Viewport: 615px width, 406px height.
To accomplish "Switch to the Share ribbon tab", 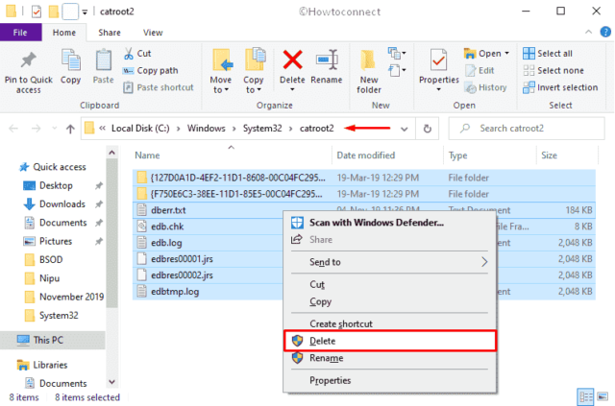I will 110,33.
